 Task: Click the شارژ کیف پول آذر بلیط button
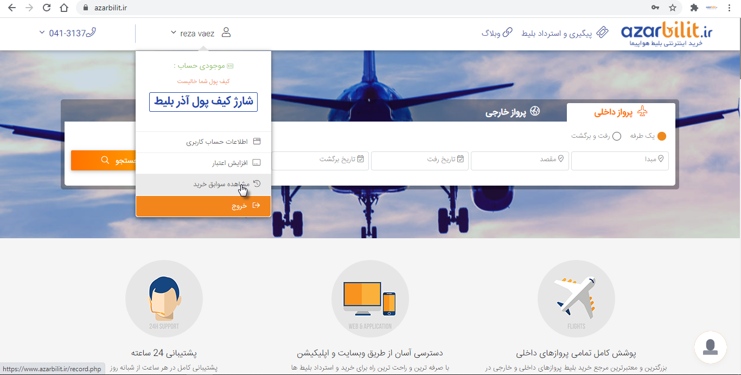pyautogui.click(x=203, y=102)
